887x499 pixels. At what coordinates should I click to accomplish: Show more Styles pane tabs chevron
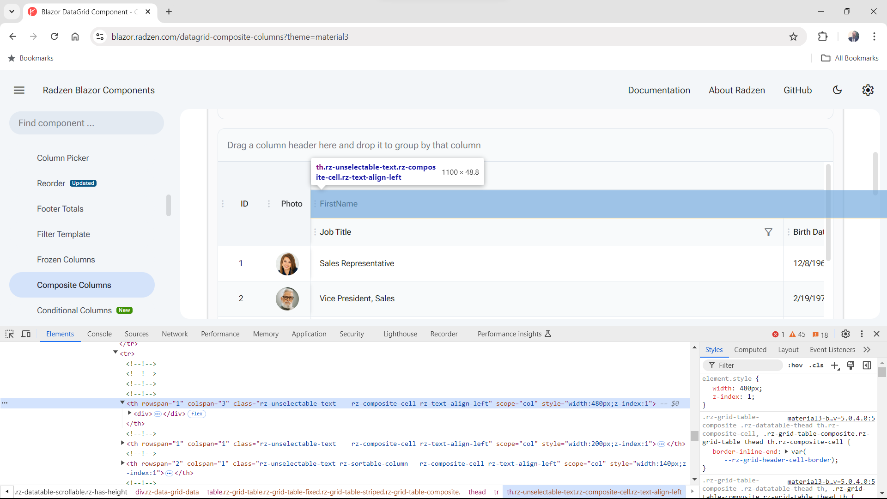pyautogui.click(x=867, y=350)
